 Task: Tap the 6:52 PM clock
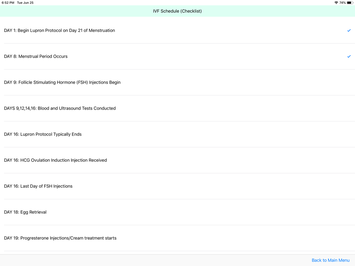click(x=8, y=3)
